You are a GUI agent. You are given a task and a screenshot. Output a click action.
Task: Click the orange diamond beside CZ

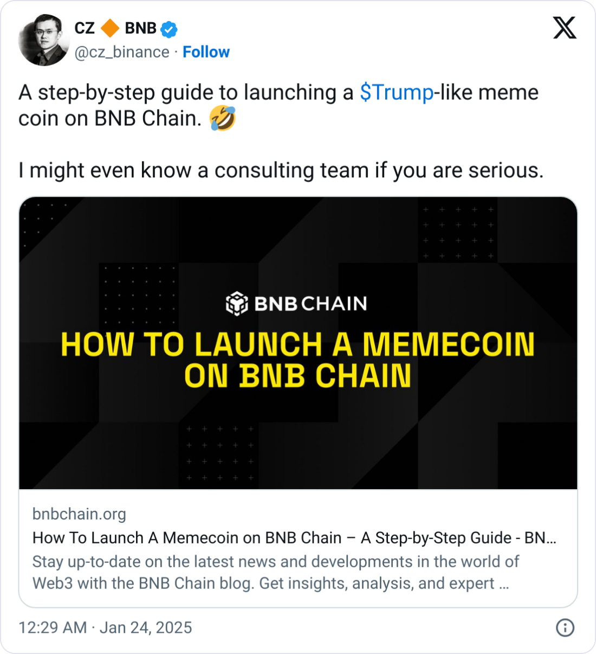pos(111,28)
